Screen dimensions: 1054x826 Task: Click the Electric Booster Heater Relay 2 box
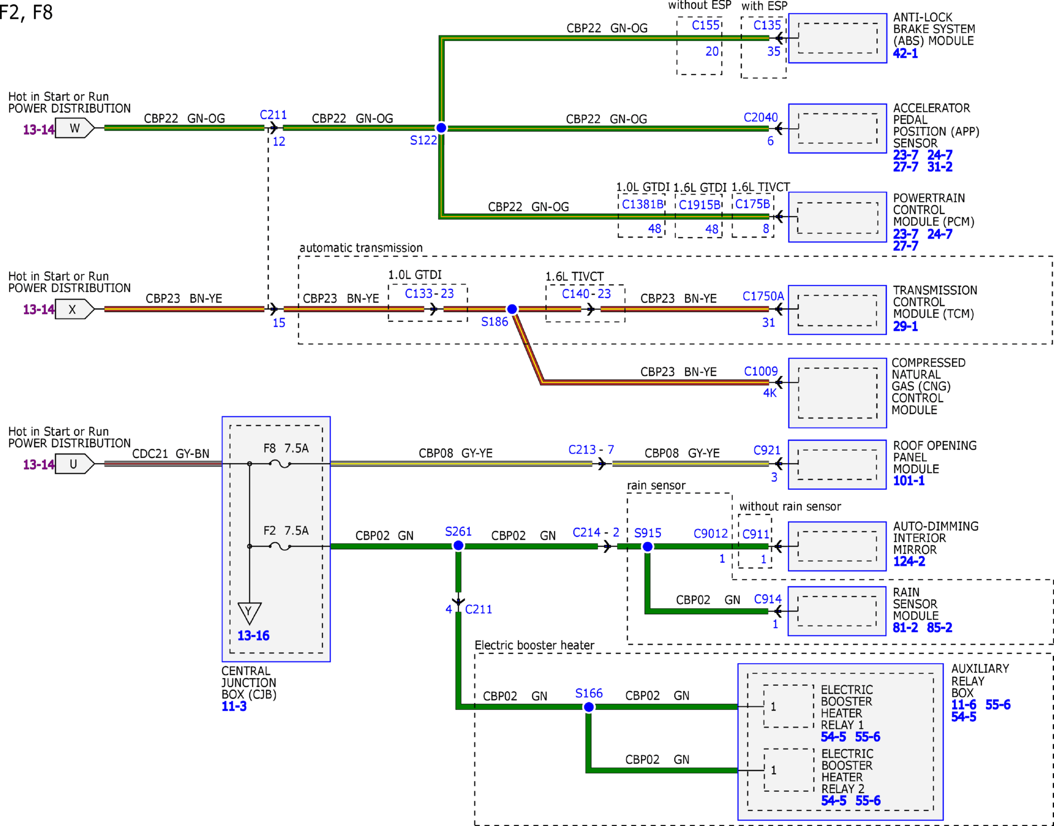789,770
